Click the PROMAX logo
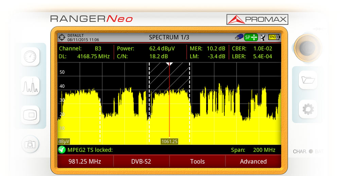348x176 pixels. click(x=257, y=19)
